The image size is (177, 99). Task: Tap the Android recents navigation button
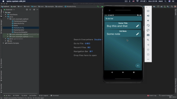tap(134, 72)
